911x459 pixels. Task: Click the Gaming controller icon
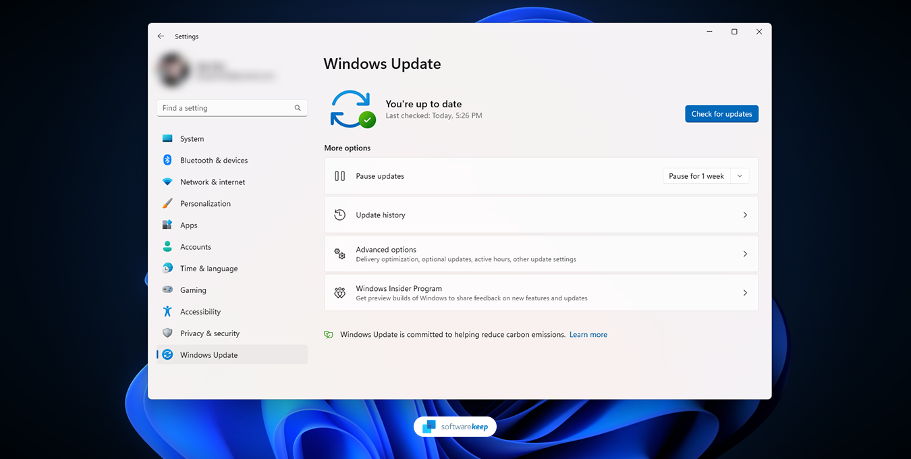[167, 290]
